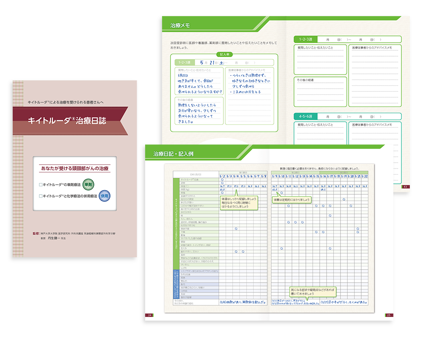This screenshot has height=338, width=423.
Task: Click the callout 体重は定期的にはかりましょう
Action: [291, 200]
